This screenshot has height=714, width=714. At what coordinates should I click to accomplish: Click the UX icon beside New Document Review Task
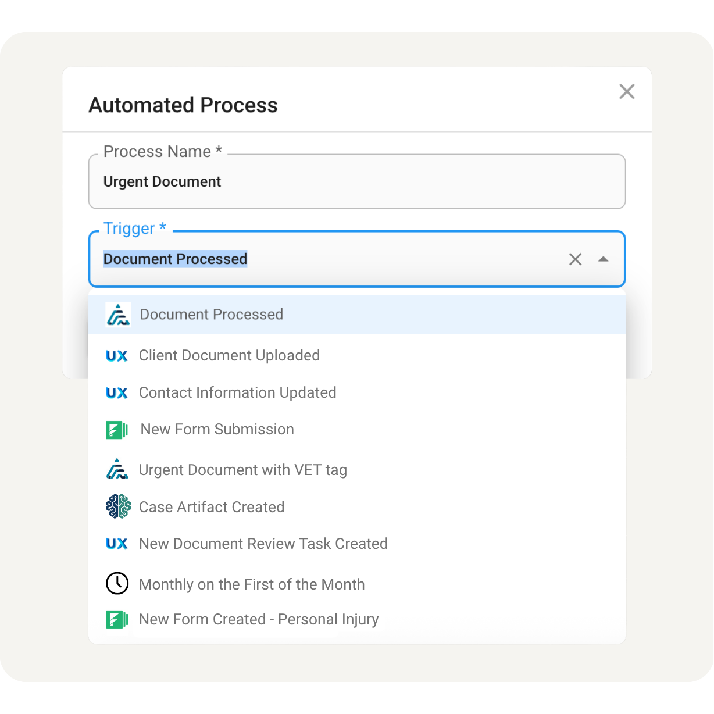click(x=117, y=544)
